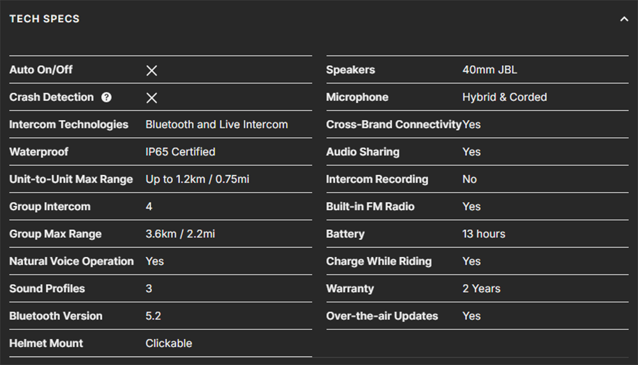Click the TECH SPECS heading
The width and height of the screenshot is (638, 365).
click(x=45, y=19)
